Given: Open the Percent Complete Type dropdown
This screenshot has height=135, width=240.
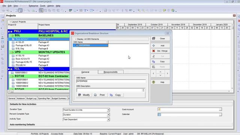Looking at the screenshot, I should point(108,115).
